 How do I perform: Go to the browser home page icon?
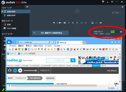point(112,42)
